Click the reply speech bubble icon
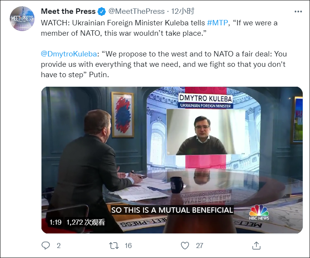 [x=46, y=245]
